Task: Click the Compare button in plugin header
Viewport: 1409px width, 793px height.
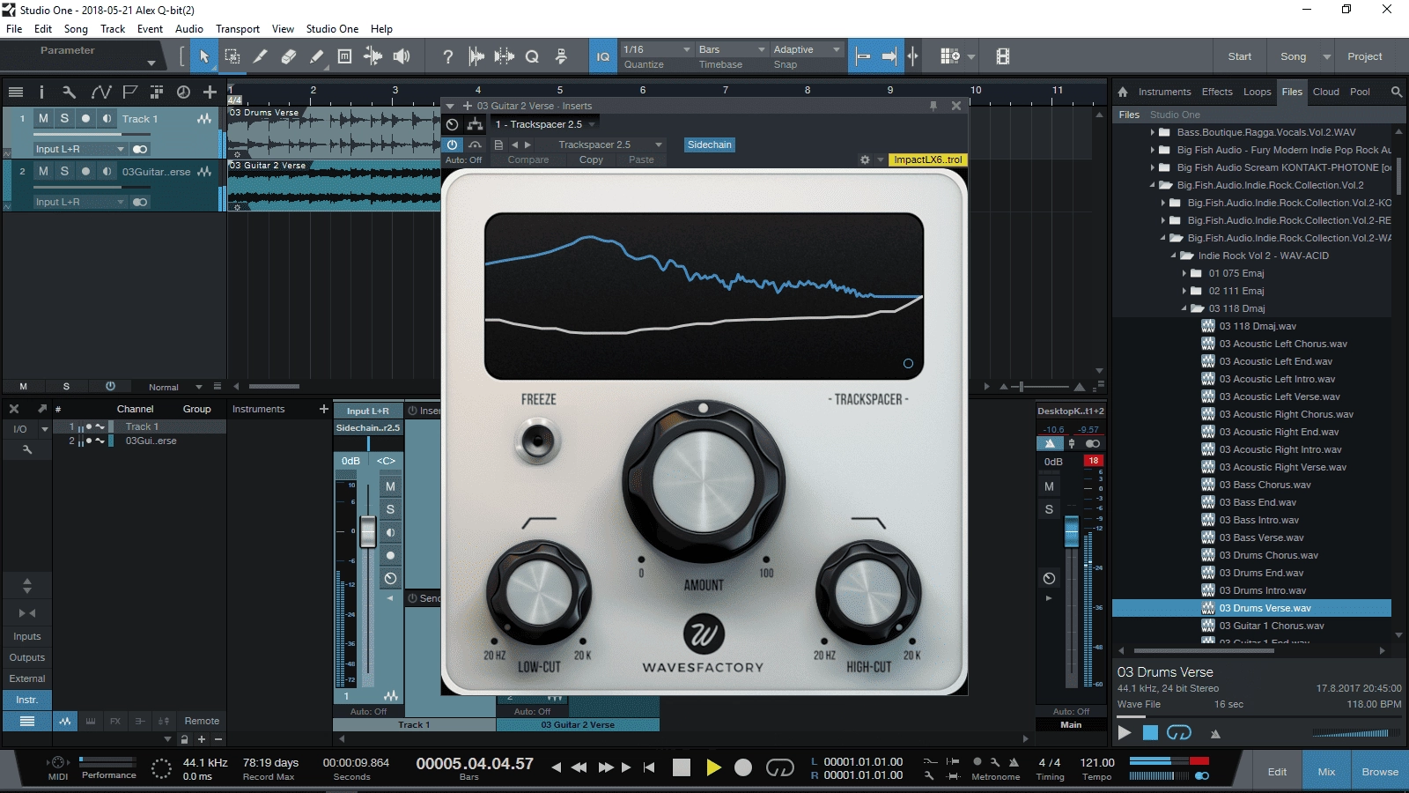Action: tap(528, 159)
